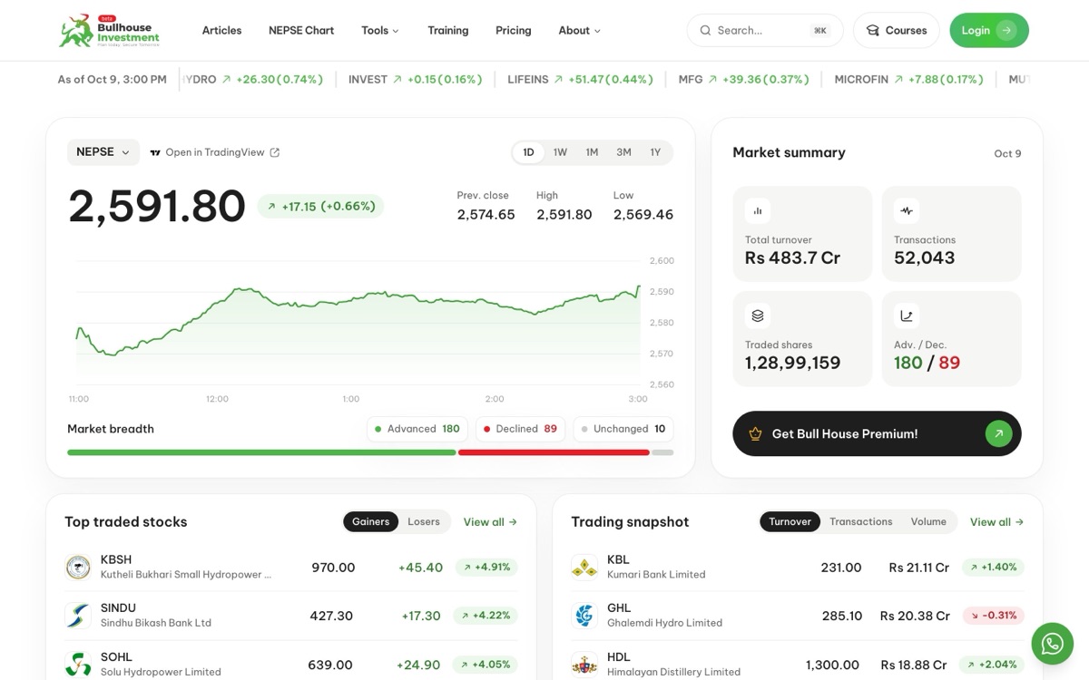Click the Courses button
The width and height of the screenshot is (1089, 680).
pyautogui.click(x=897, y=31)
